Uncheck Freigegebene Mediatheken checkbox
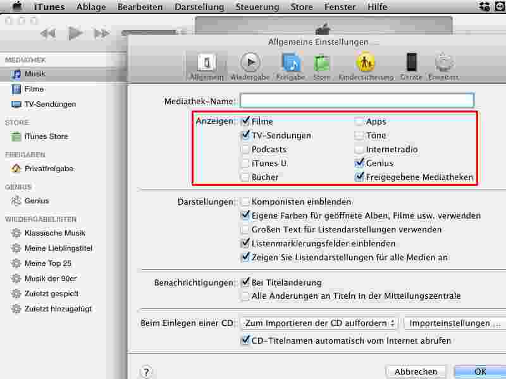 [359, 177]
